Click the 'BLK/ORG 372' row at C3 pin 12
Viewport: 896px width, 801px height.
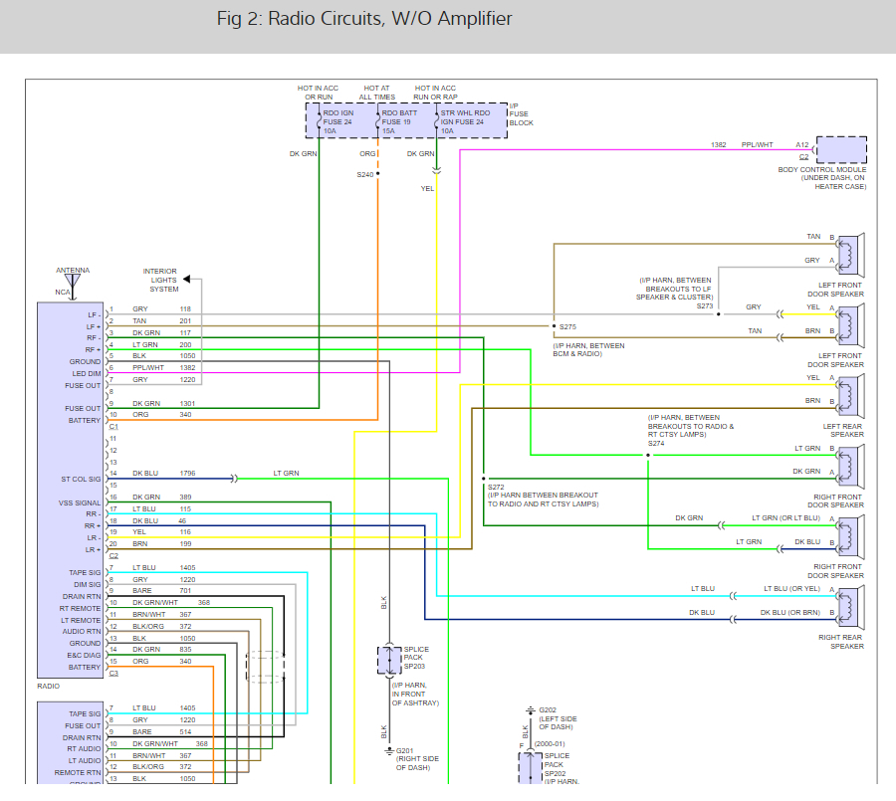(162, 627)
